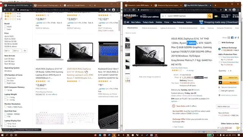Open the All hamburger menu on Amazon.in
Image resolution: width=243 pixels, height=137 pixels.
coord(126,22)
